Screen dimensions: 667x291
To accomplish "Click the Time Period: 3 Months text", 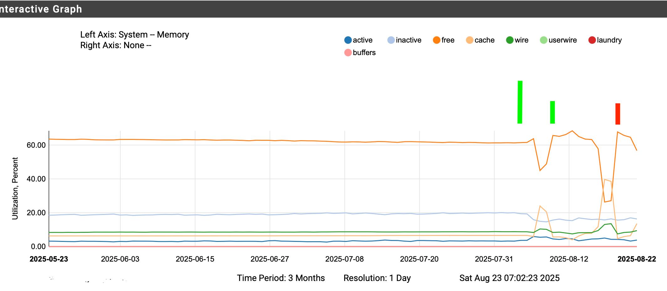I will (281, 278).
